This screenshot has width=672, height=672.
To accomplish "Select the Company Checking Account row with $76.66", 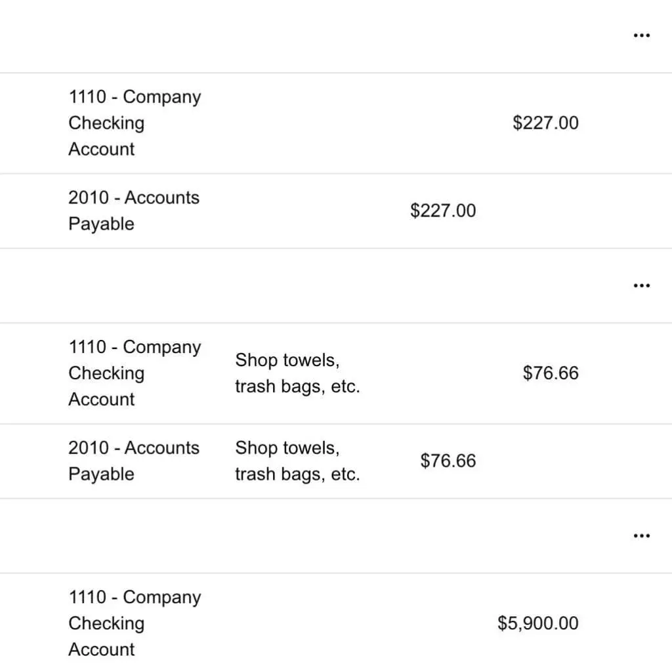I will point(134,373).
